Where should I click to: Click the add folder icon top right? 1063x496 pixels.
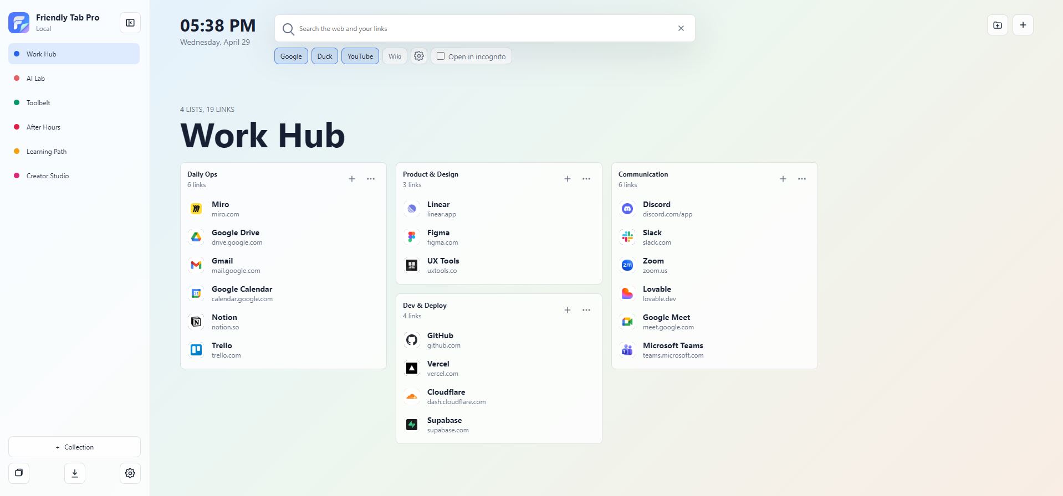[x=998, y=25]
